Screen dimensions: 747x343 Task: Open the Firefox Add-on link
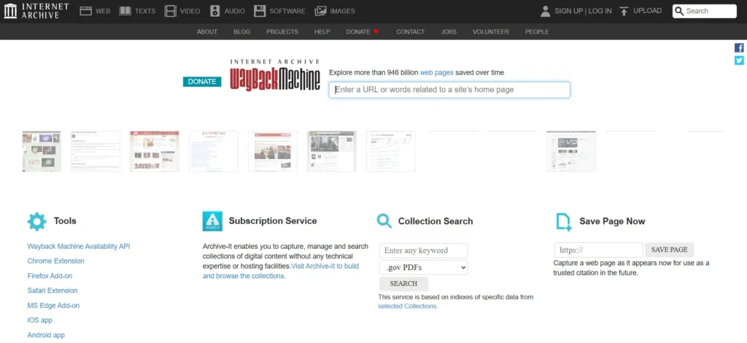click(50, 276)
